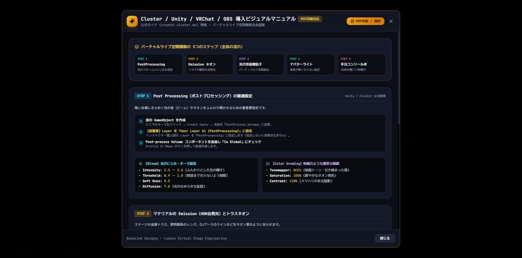Close the manual dialog with X

click(391, 21)
